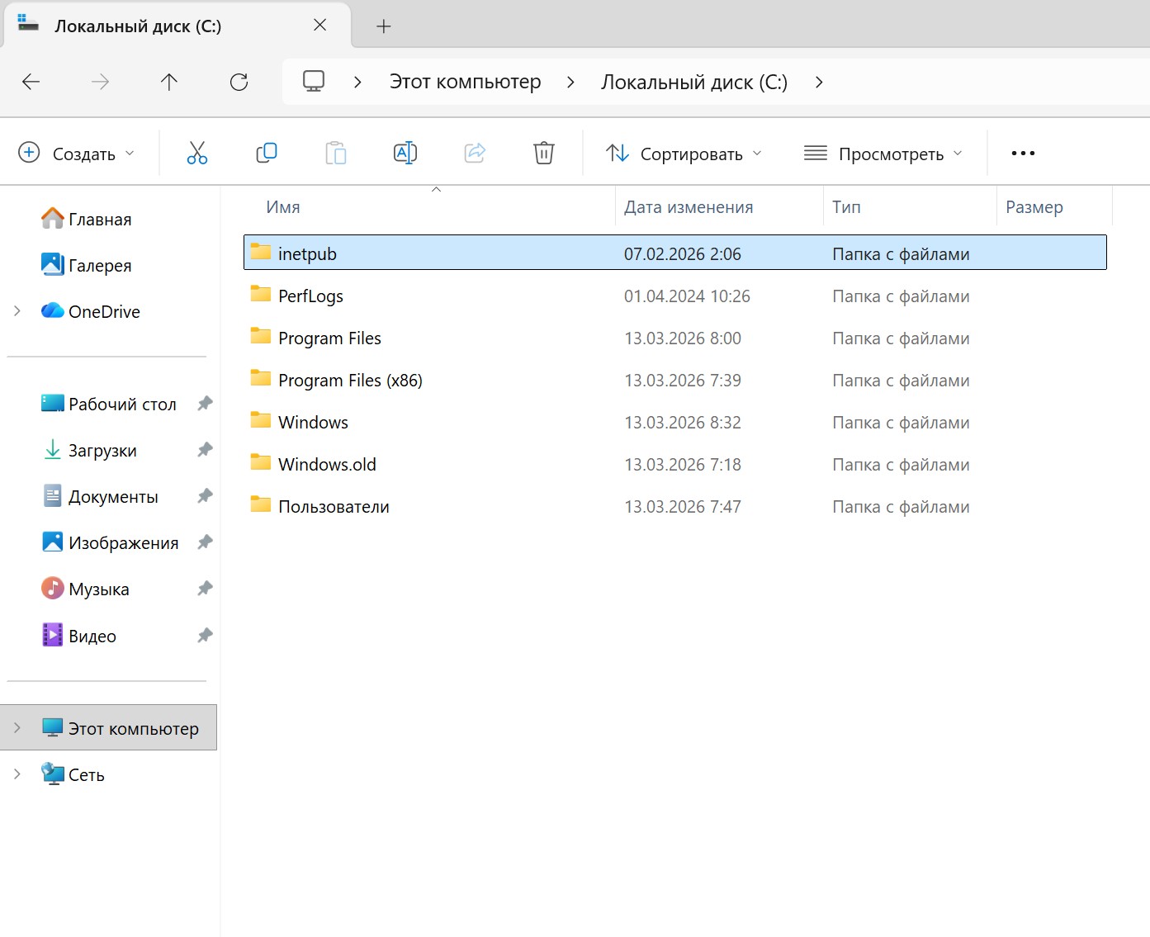Image resolution: width=1150 pixels, height=937 pixels.
Task: Go up one folder level
Action: [x=169, y=82]
